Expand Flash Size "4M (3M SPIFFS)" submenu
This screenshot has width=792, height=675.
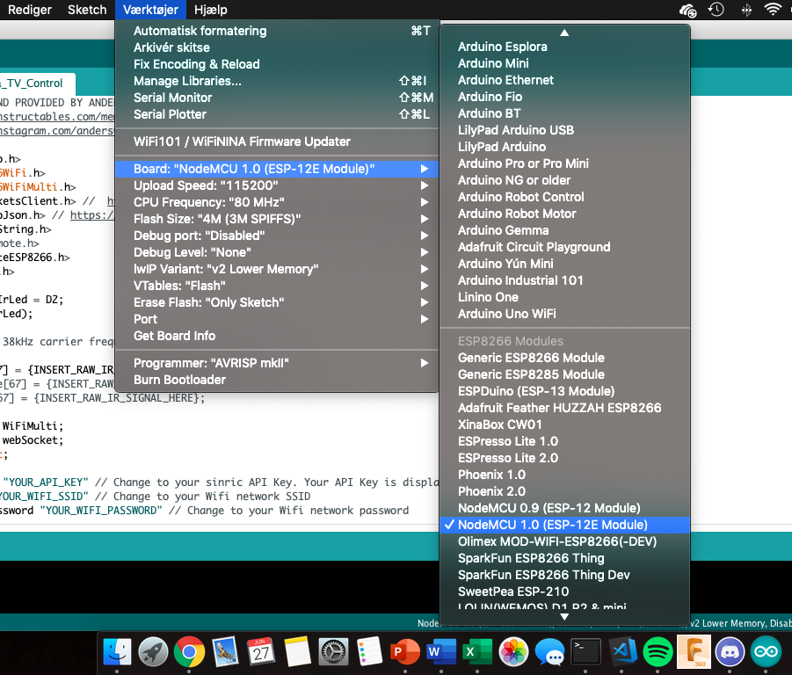277,219
